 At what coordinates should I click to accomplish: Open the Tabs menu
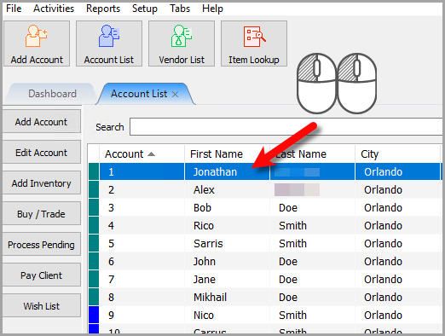[x=180, y=9]
